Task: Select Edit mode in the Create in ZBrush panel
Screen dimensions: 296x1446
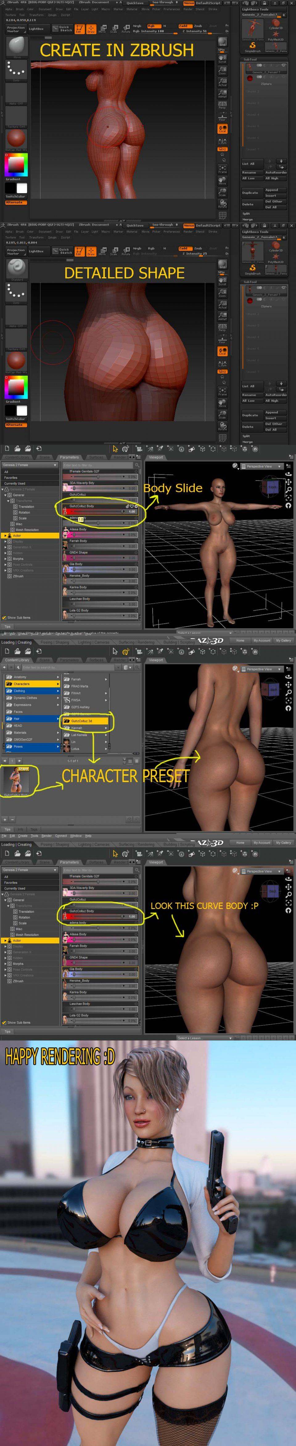Action: click(x=80, y=29)
